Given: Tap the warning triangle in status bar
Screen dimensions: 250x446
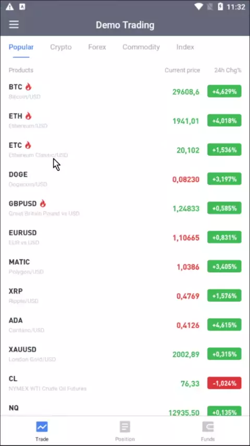Looking at the screenshot, I should tap(10, 7).
